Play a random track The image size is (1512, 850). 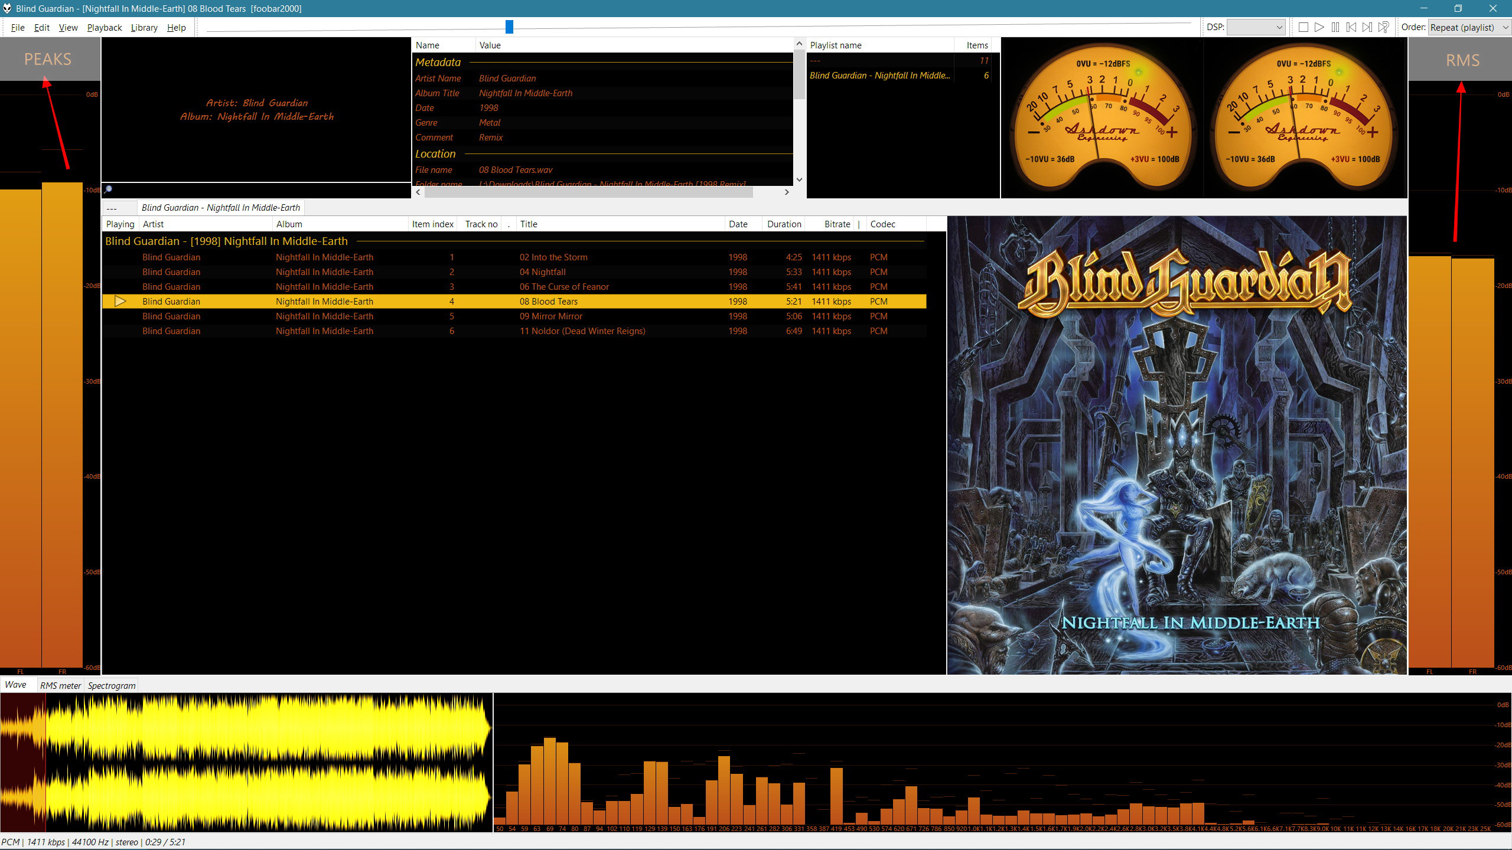coord(1384,27)
